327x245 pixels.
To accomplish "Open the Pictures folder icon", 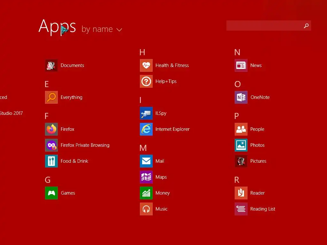I will point(241,161).
